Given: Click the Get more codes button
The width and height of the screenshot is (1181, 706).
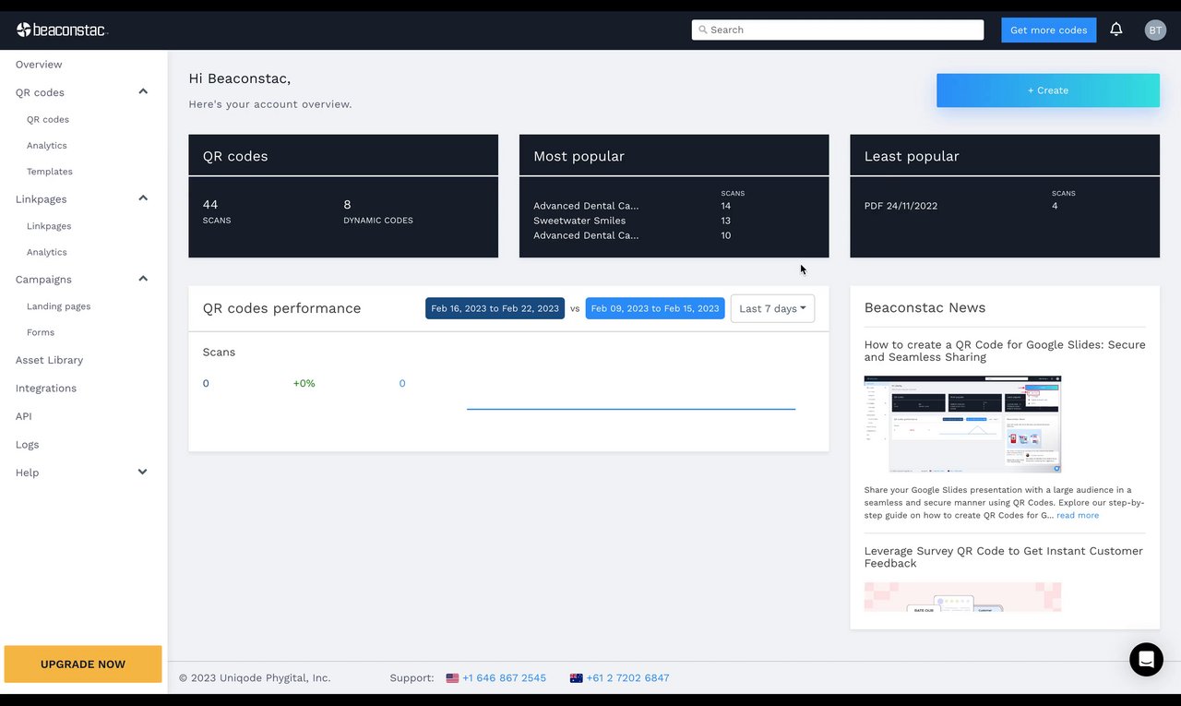Looking at the screenshot, I should coord(1049,30).
